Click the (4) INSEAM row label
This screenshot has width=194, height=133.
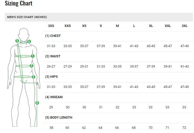coord(54,97)
